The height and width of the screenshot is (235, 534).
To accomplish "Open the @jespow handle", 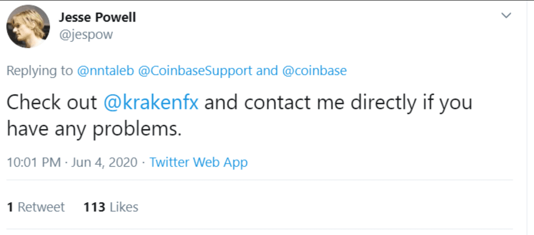I will 86,35.
